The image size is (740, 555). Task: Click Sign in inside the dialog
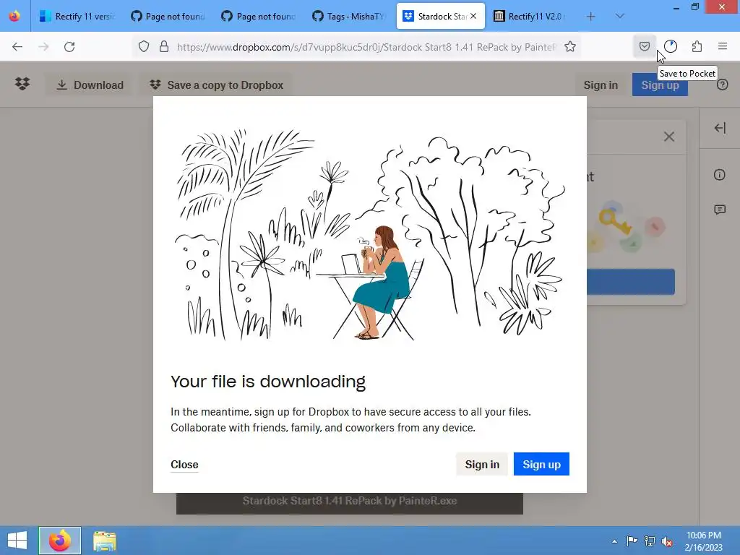482,465
